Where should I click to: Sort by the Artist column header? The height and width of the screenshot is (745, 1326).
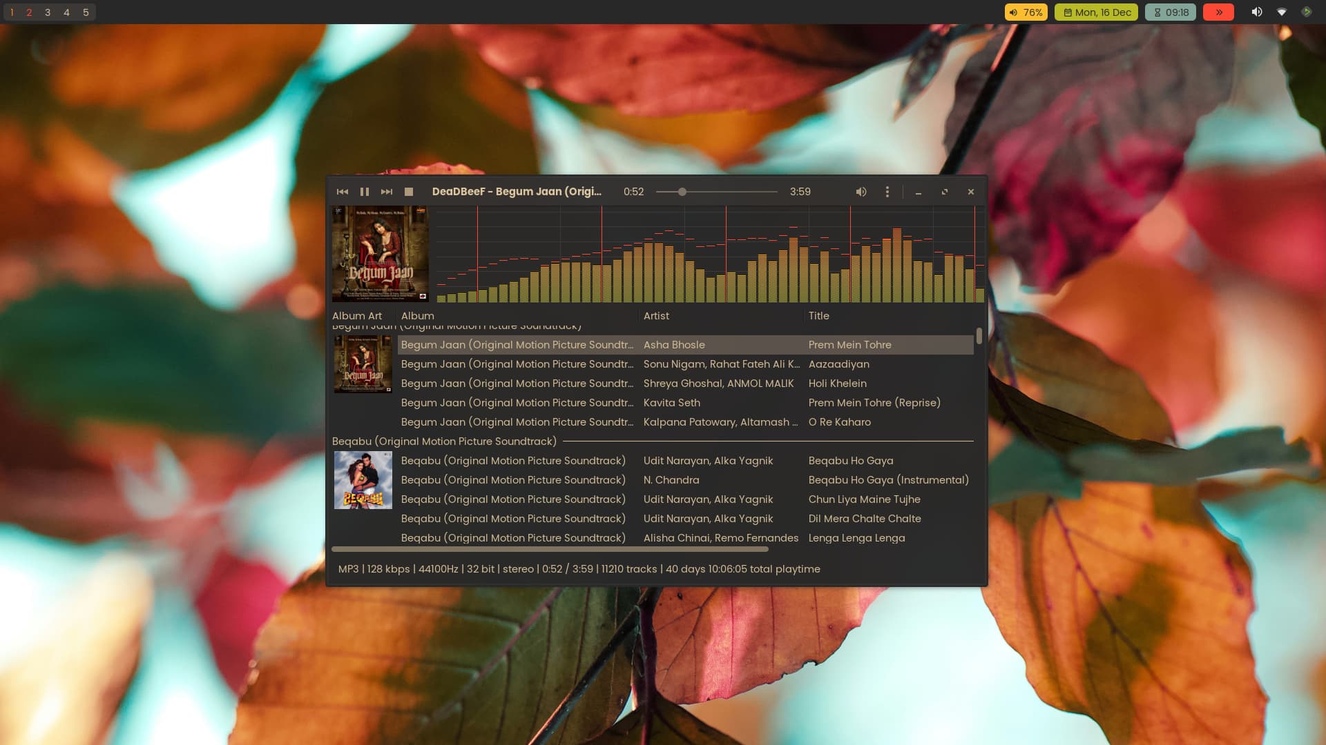point(656,316)
